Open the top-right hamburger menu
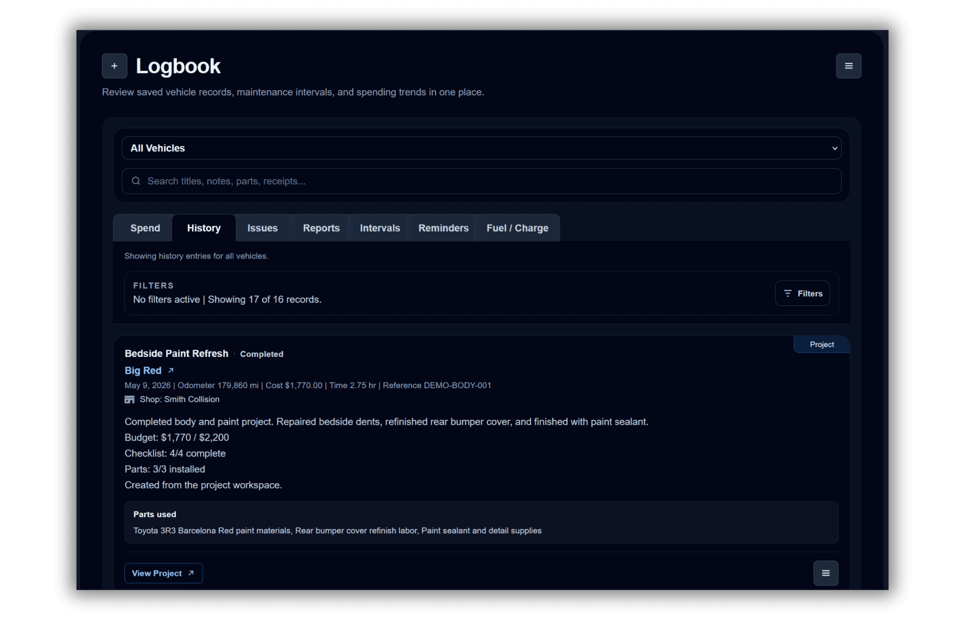 [x=848, y=66]
